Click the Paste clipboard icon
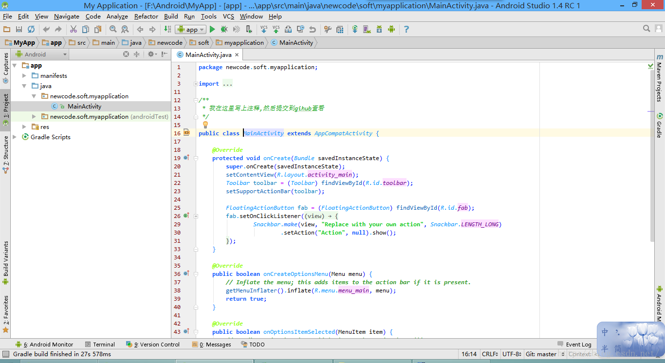 pyautogui.click(x=98, y=29)
